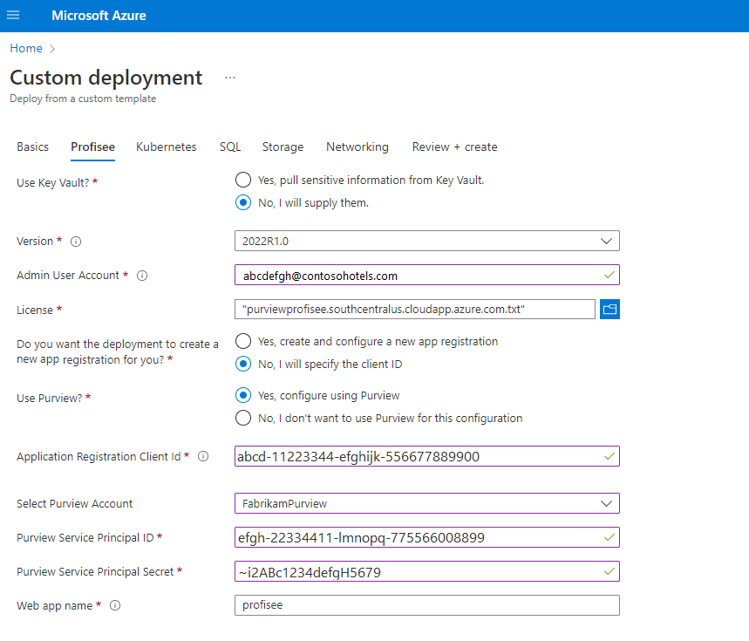
Task: Switch to the Networking tab
Action: click(x=357, y=147)
